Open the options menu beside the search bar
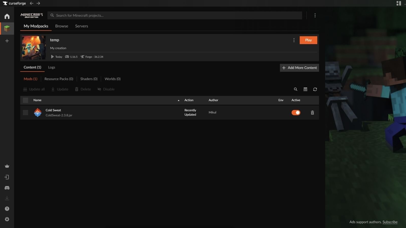 [315, 15]
